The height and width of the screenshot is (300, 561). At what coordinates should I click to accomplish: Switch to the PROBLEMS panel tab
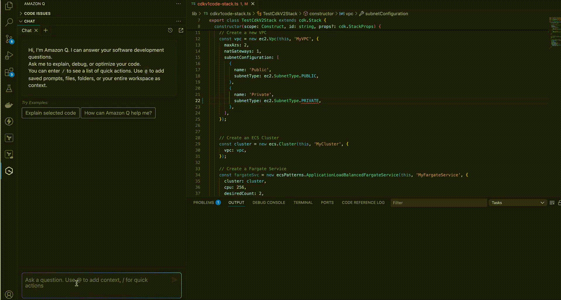[x=204, y=203]
